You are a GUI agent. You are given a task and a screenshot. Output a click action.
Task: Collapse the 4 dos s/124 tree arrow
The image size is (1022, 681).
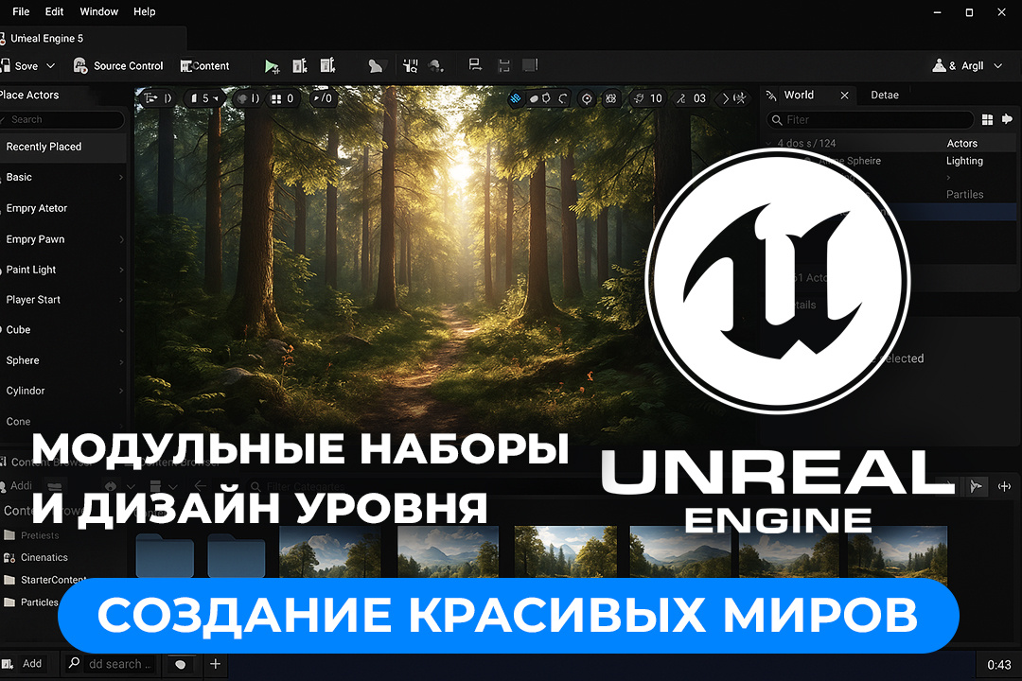pos(768,144)
